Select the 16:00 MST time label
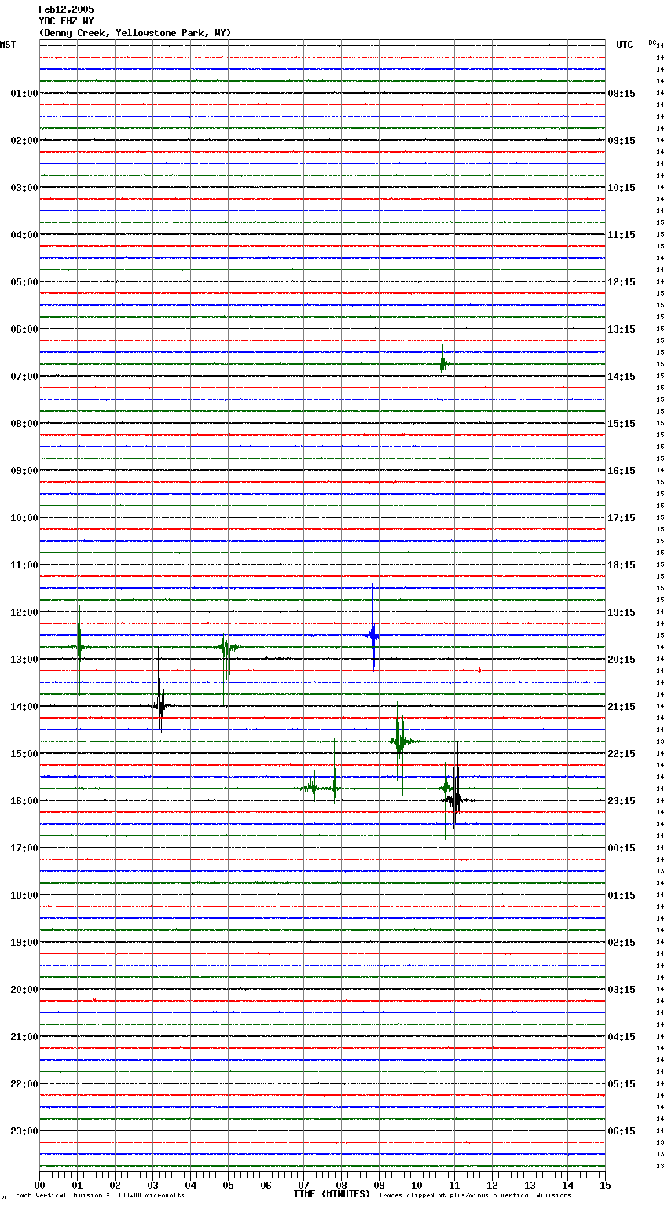 24,801
